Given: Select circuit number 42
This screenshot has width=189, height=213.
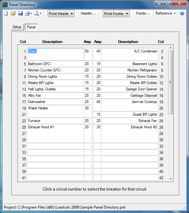Looking at the screenshot, I should tap(161, 178).
